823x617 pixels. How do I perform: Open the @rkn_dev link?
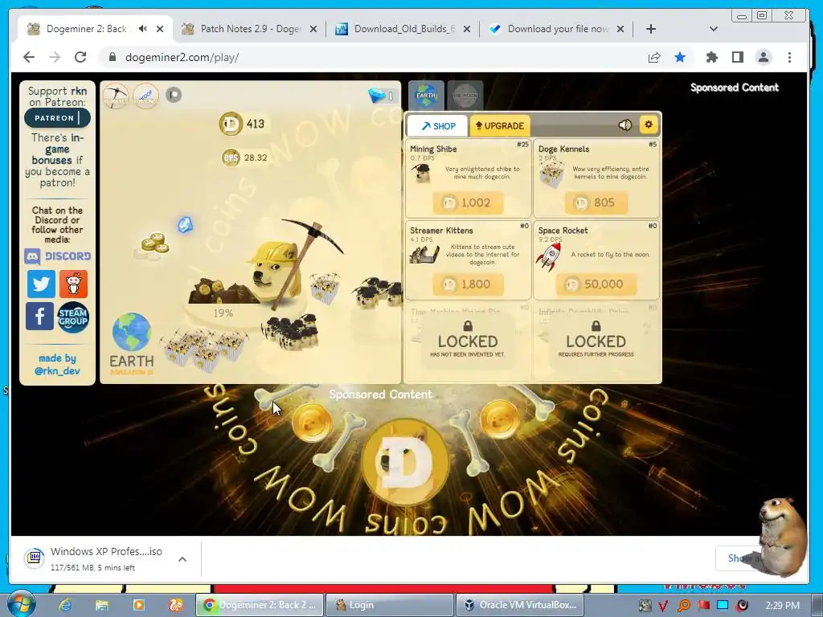[57, 371]
